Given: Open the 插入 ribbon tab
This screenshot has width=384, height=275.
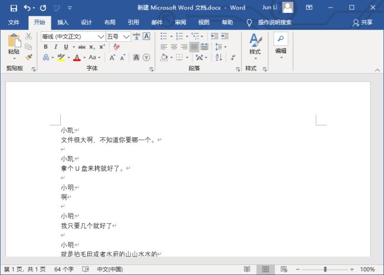Looking at the screenshot, I should click(x=63, y=22).
